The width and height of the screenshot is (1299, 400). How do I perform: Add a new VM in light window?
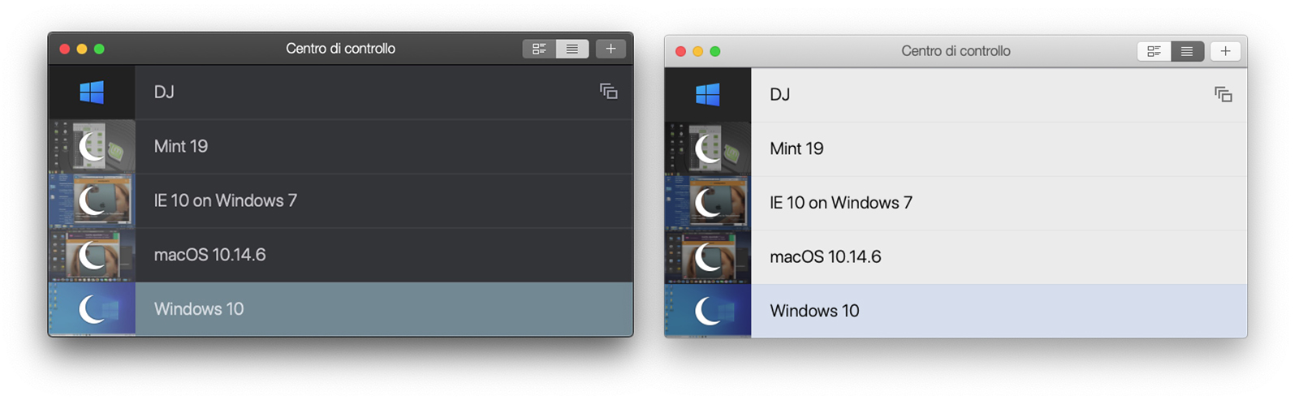(x=1226, y=51)
